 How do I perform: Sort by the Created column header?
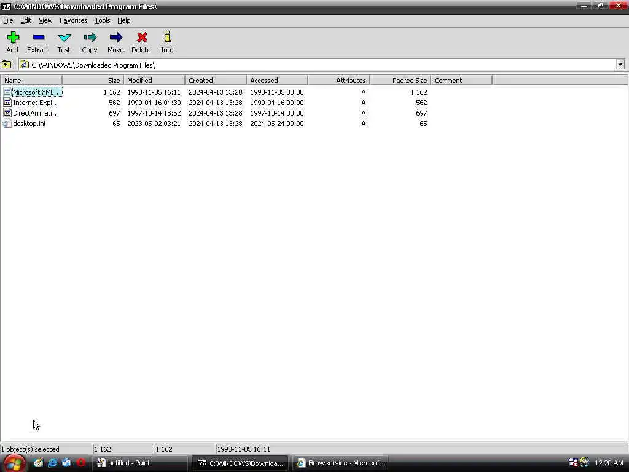point(216,81)
